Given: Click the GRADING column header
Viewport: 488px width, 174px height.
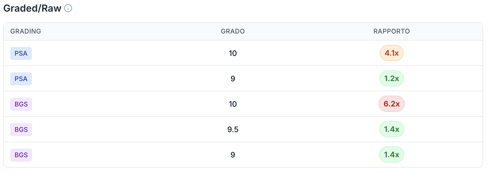Looking at the screenshot, I should pos(26,31).
